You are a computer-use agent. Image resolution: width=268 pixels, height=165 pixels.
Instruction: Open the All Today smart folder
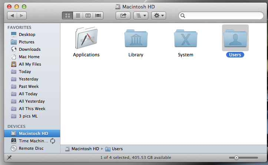(32, 94)
